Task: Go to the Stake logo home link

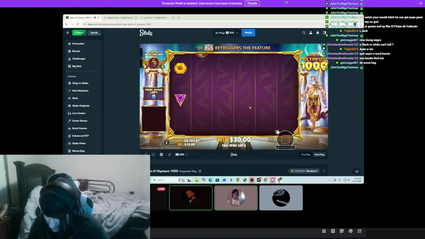Action: coord(146,33)
